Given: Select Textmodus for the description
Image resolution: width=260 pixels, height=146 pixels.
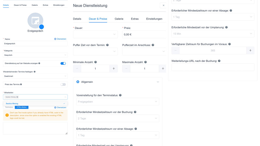Looking at the screenshot, I should pos(9,107).
